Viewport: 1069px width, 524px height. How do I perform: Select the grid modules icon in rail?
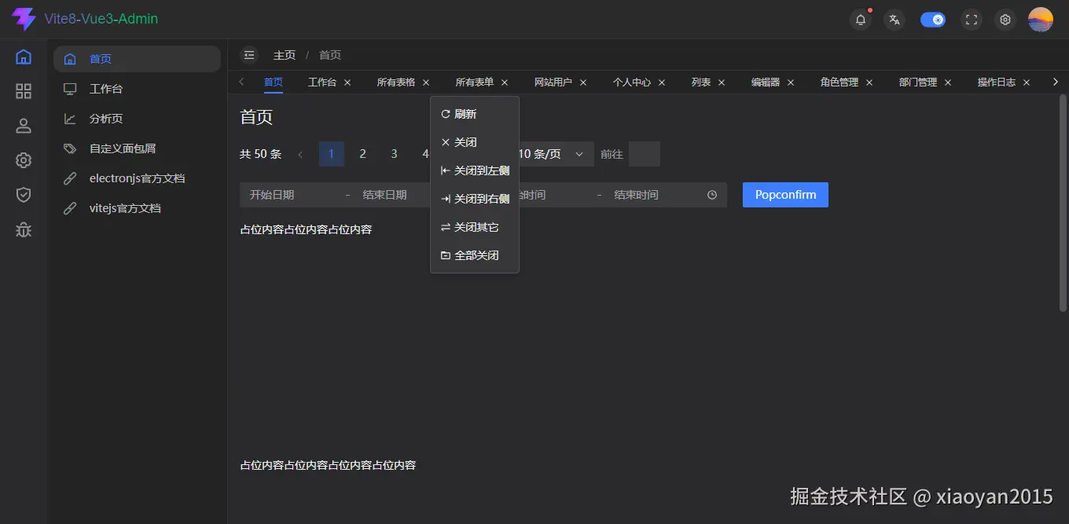[24, 91]
